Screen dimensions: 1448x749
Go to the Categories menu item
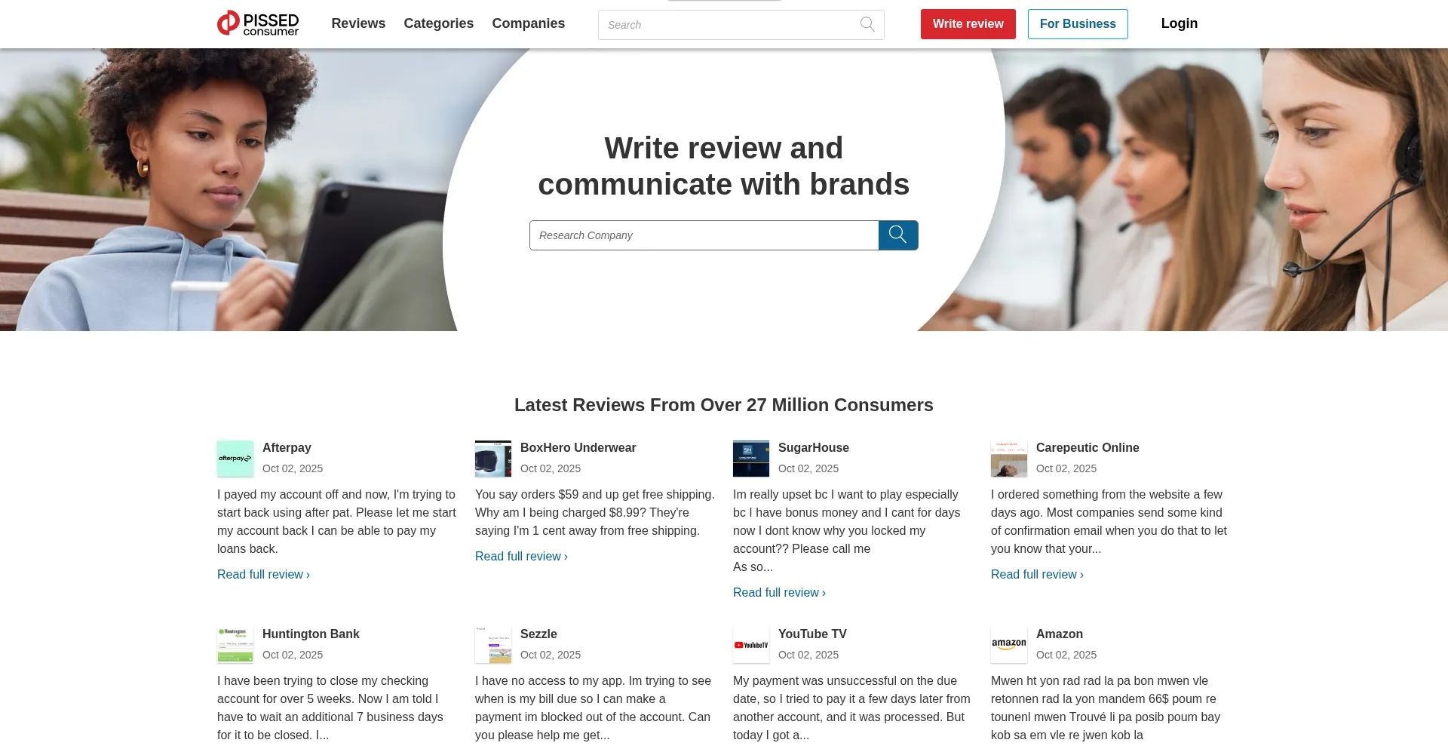438,23
